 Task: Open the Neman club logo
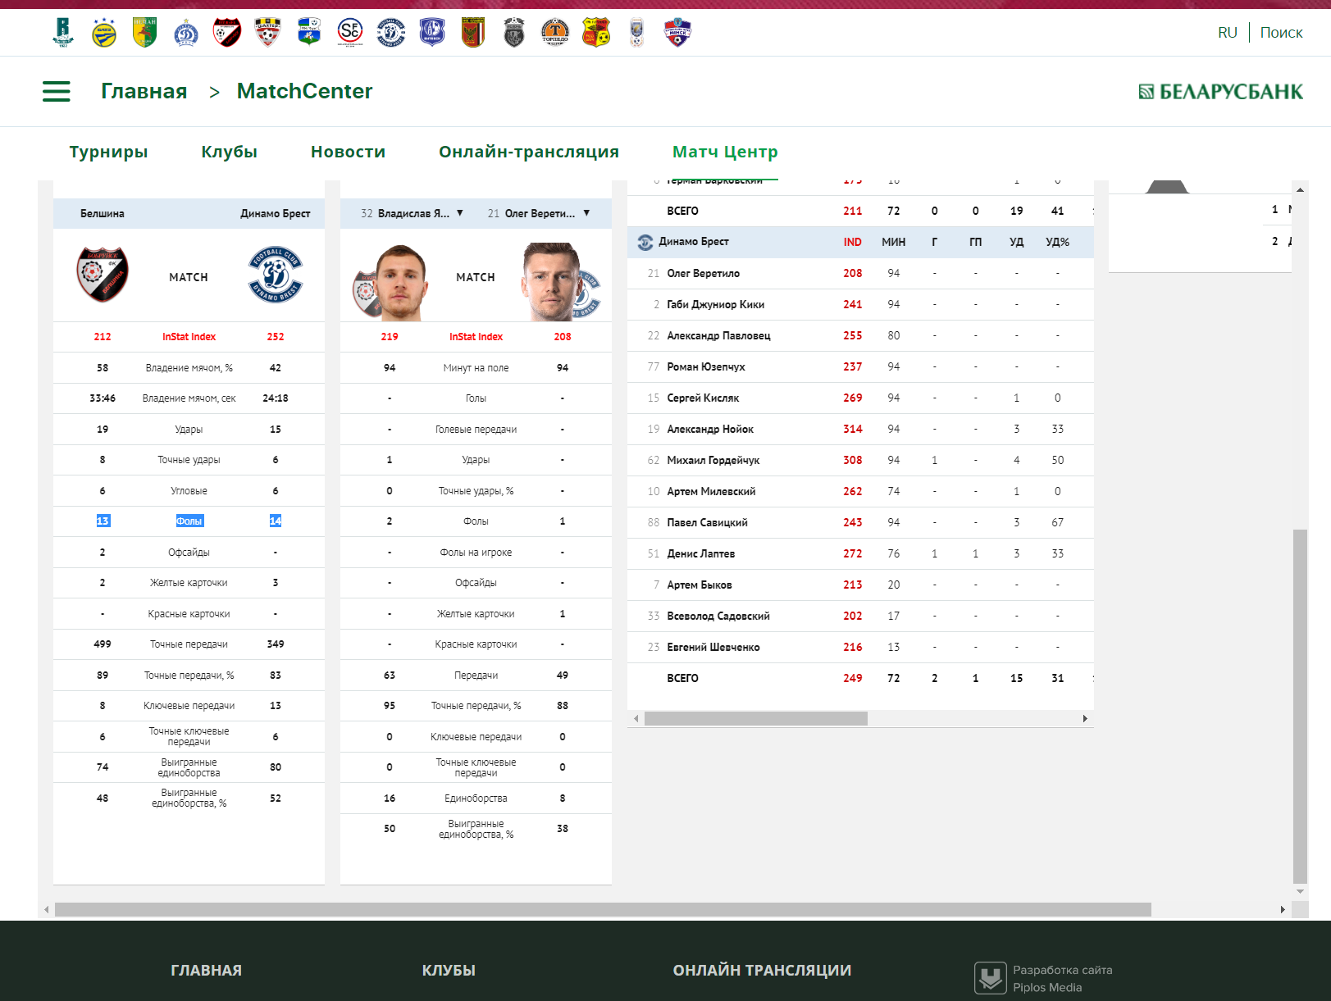(145, 33)
